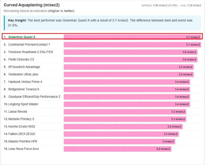Open Bridgestone Turanza 6 entry
The height and width of the screenshot is (165, 205).
coord(24,89)
